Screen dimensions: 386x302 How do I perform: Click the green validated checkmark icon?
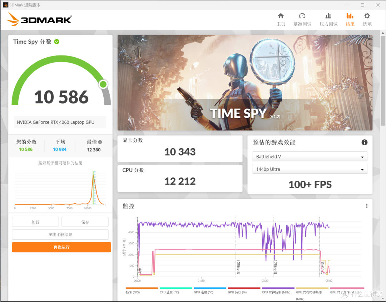click(x=56, y=42)
